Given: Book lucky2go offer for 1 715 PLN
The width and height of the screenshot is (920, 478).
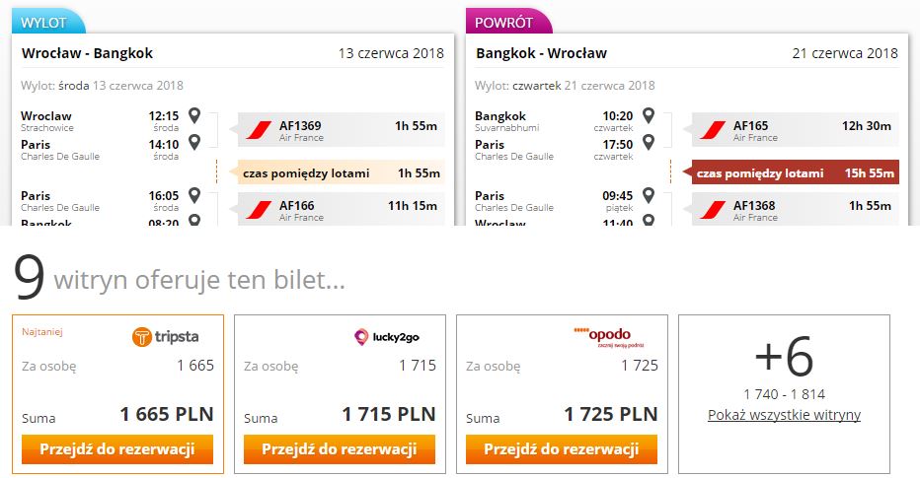Looking at the screenshot, I should [340, 449].
